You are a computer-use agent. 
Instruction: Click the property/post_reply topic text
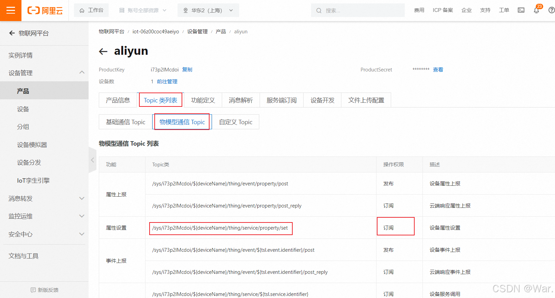(x=227, y=206)
